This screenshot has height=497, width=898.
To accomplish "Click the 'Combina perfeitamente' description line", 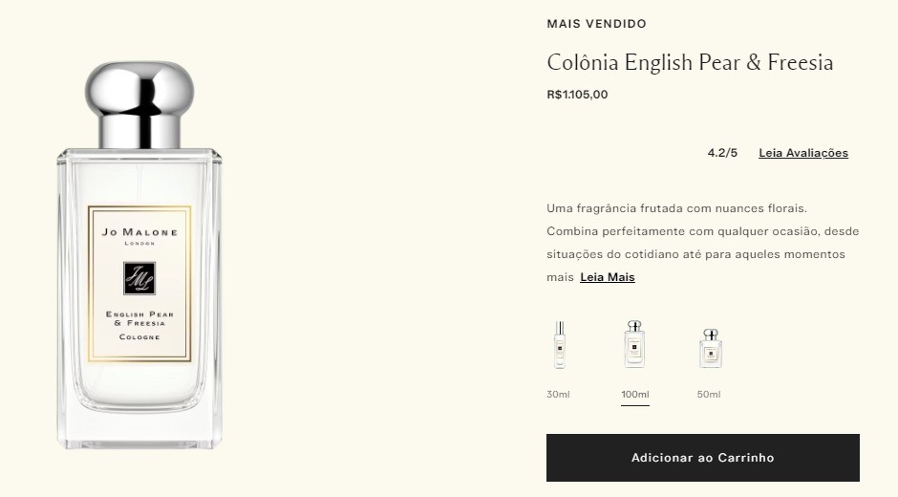I will [x=703, y=231].
